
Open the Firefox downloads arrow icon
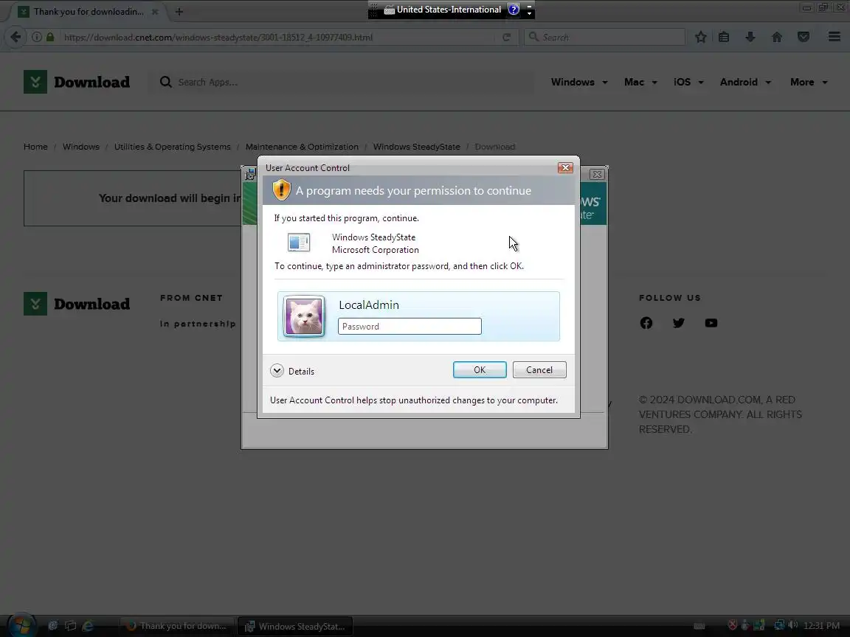[x=750, y=37]
